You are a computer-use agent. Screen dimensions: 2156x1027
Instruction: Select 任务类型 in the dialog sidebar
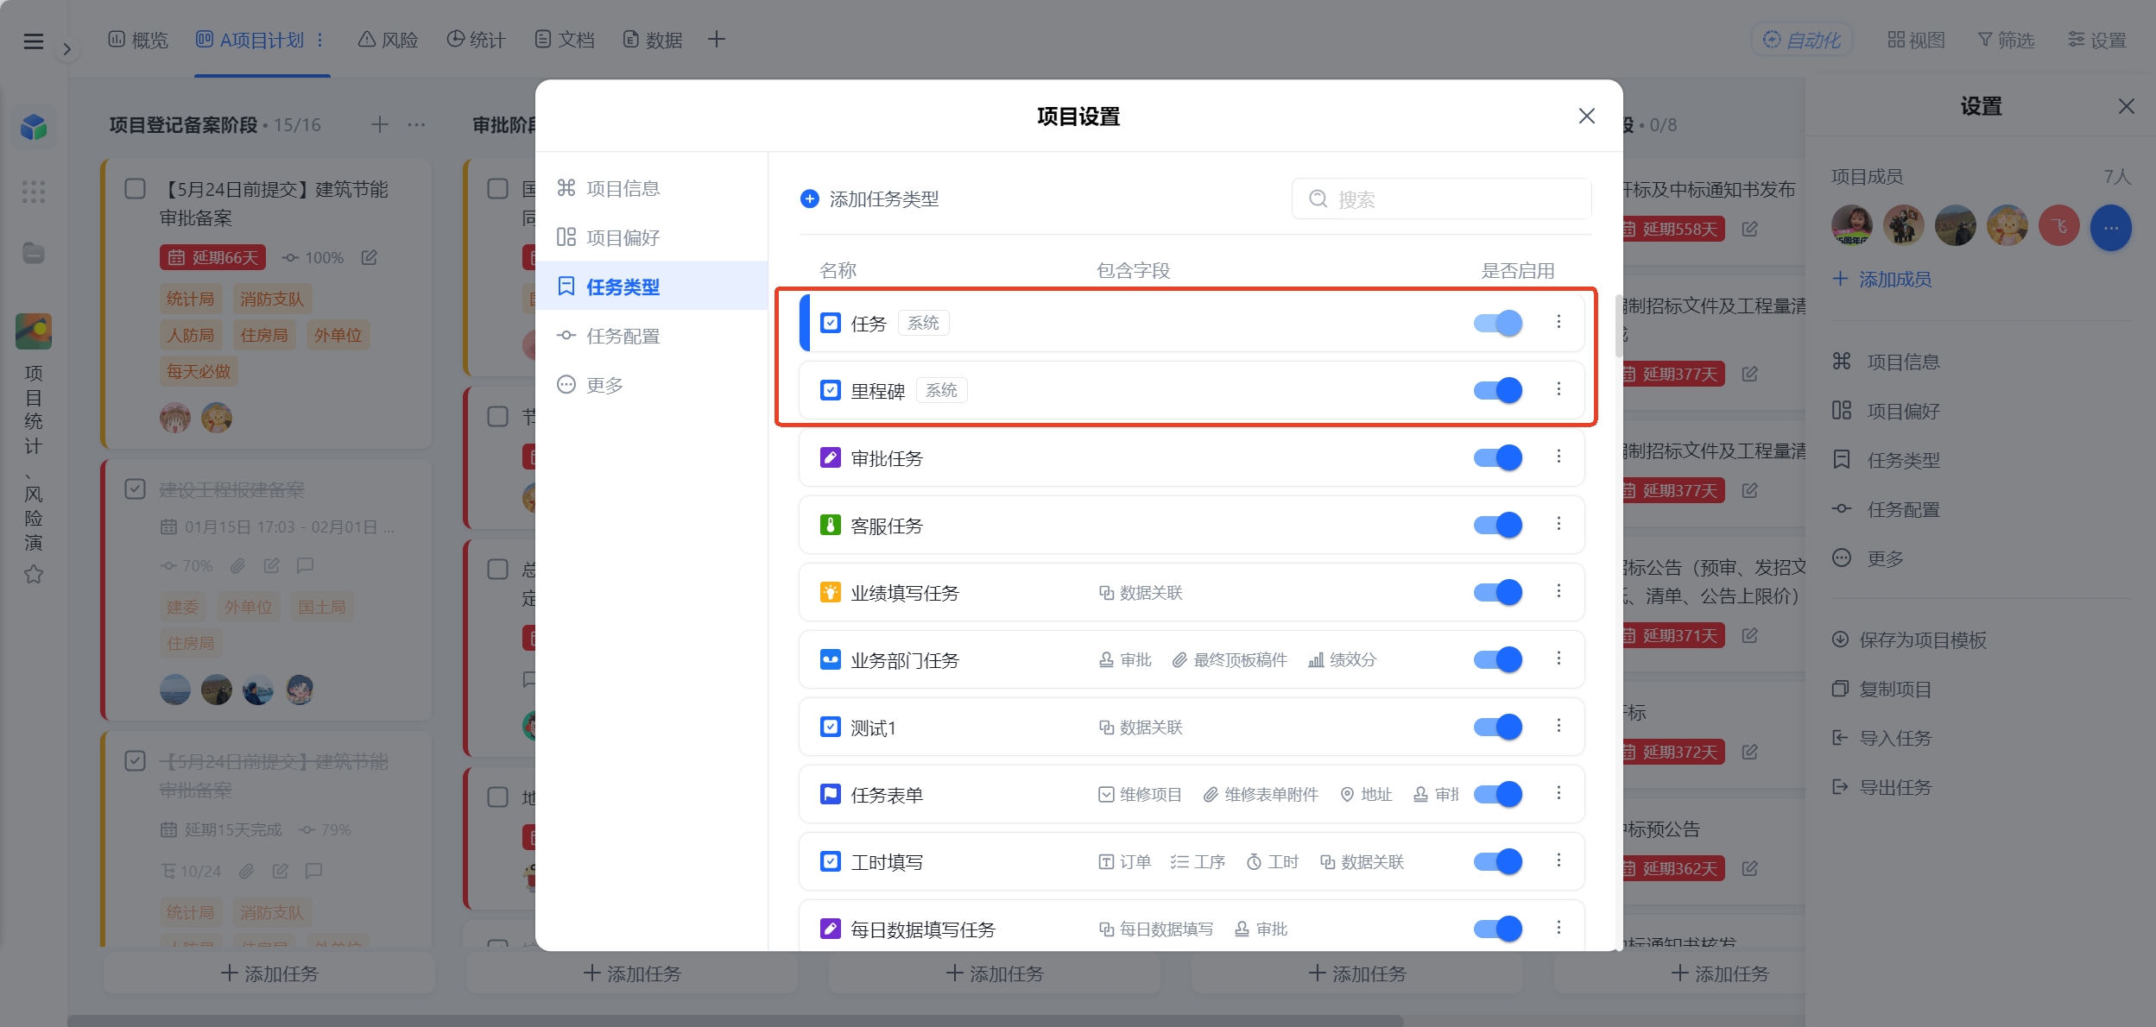pyautogui.click(x=651, y=287)
